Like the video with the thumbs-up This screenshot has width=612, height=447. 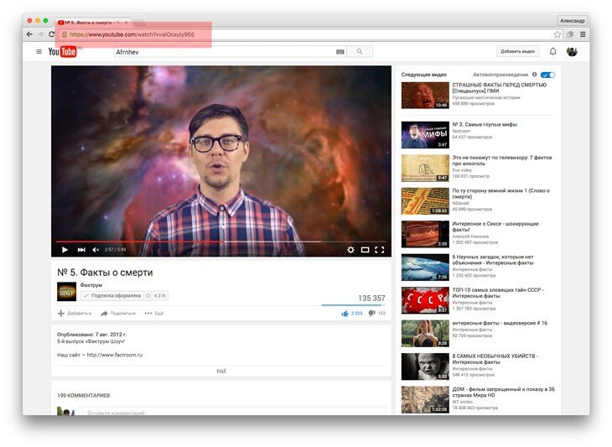345,313
